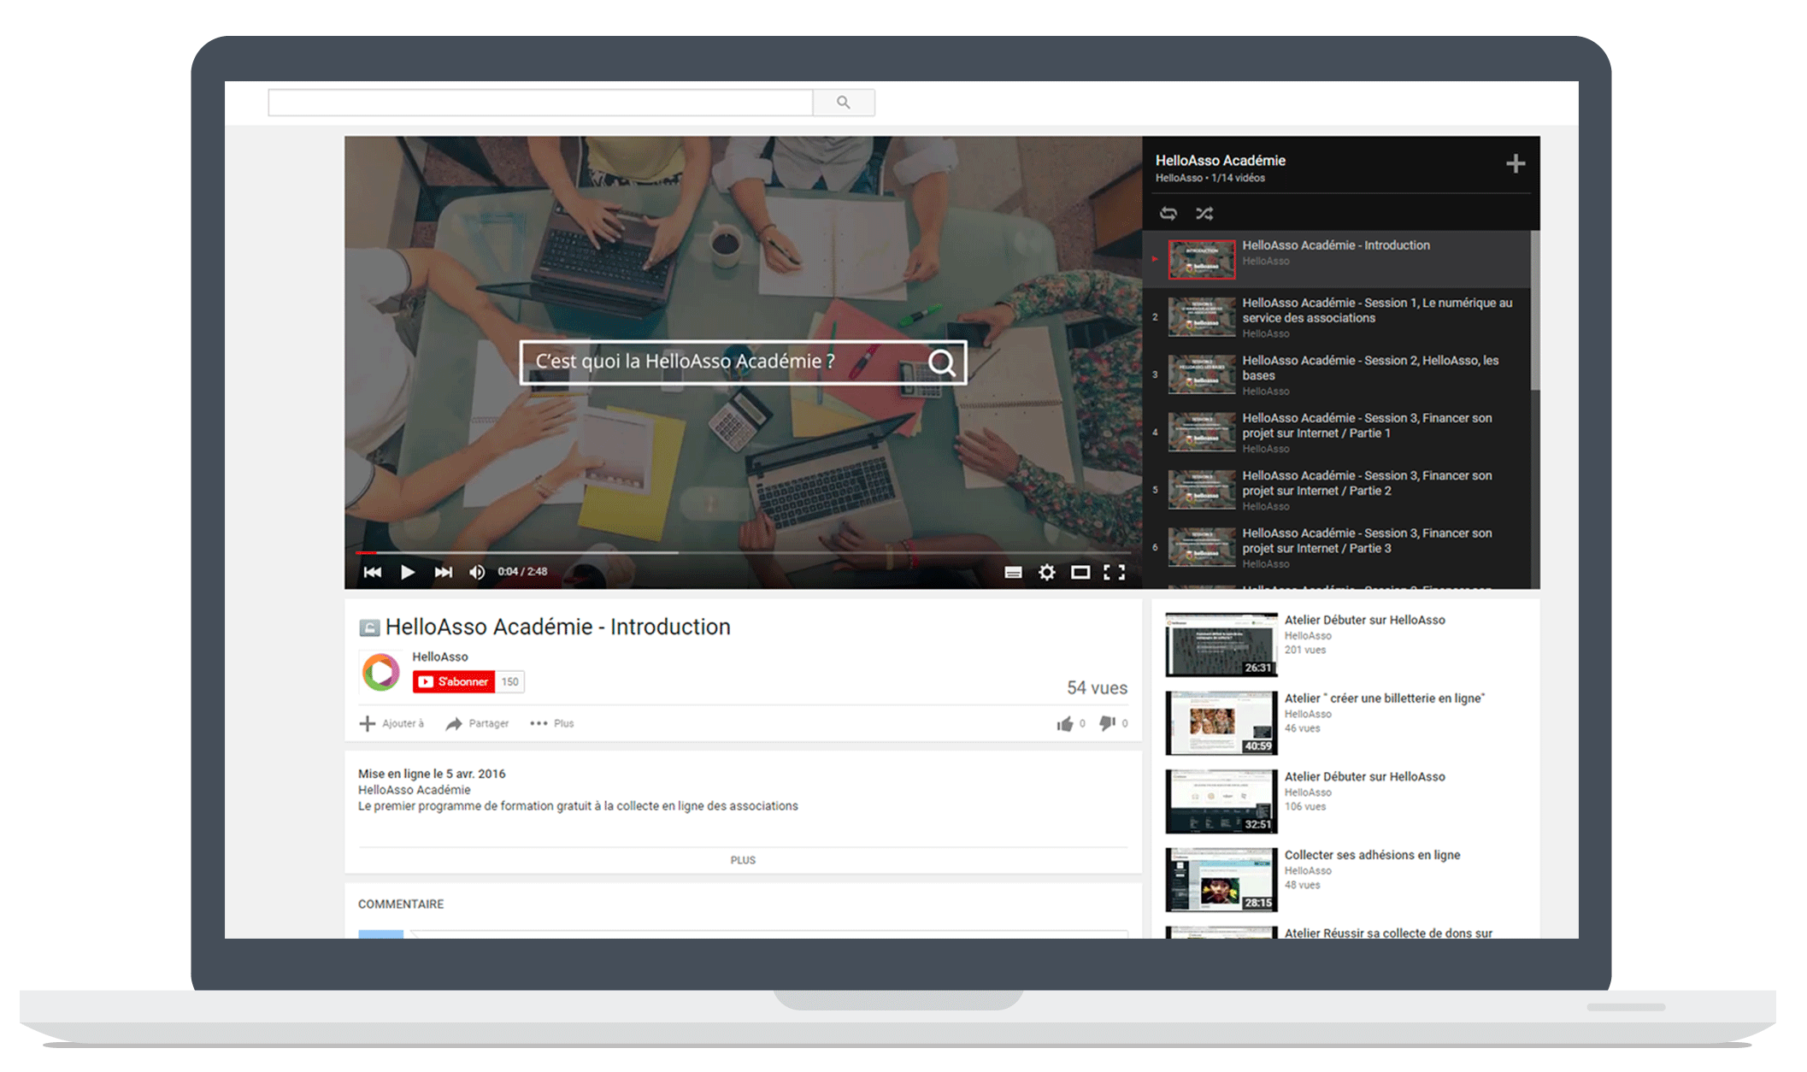Open the player settings gear
This screenshot has width=1807, height=1072.
click(x=1047, y=573)
